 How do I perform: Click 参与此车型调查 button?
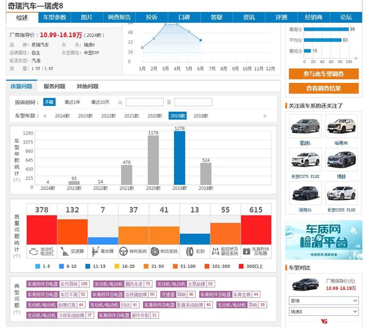(x=324, y=74)
